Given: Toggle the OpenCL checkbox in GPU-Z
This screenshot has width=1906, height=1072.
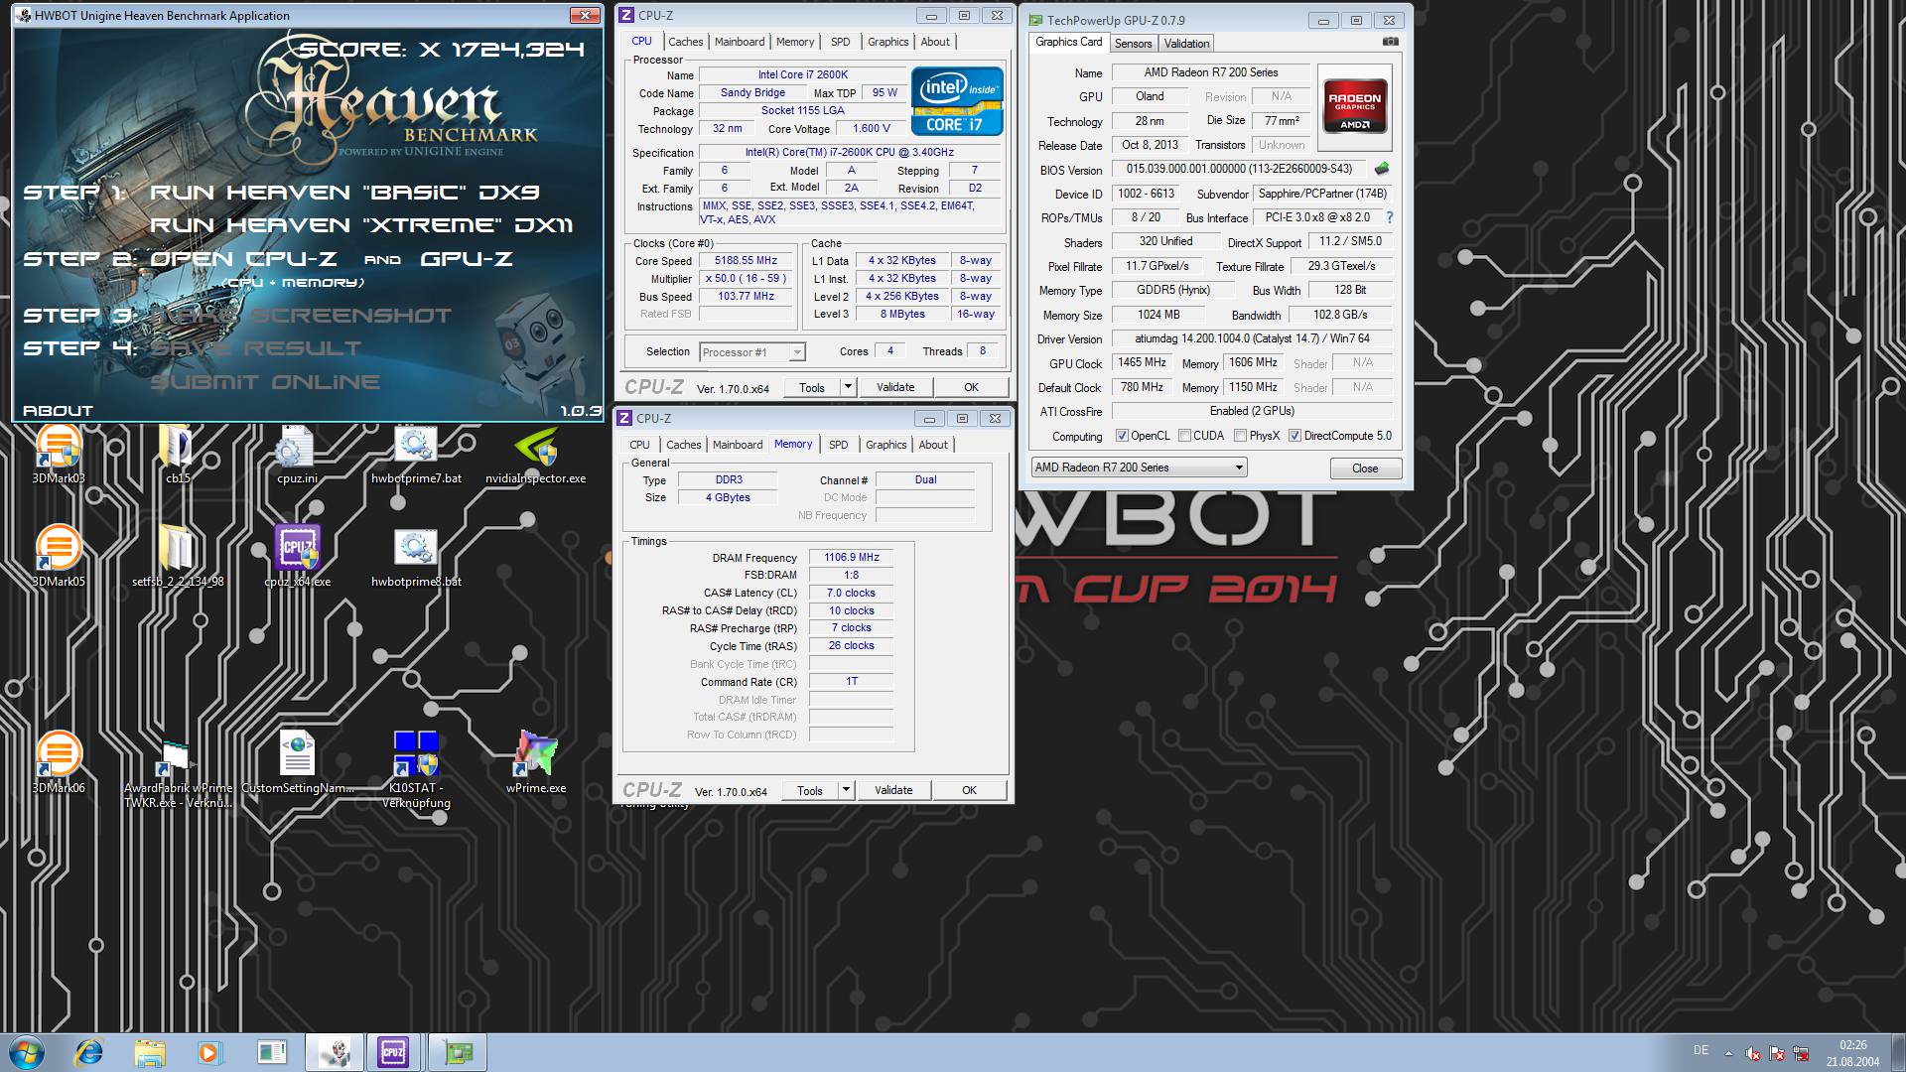Looking at the screenshot, I should point(1122,436).
